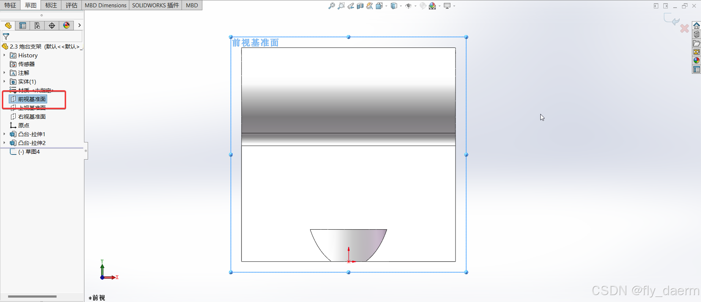Click the Zoom to Fit icon
This screenshot has height=302, width=701.
click(332, 6)
